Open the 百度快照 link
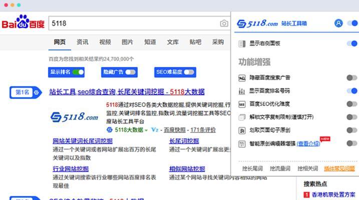 [x=174, y=130]
